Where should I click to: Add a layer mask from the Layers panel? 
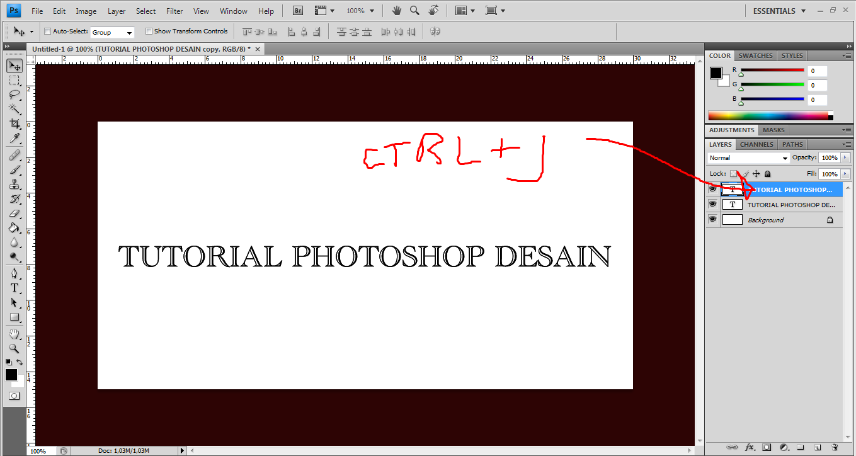[767, 447]
